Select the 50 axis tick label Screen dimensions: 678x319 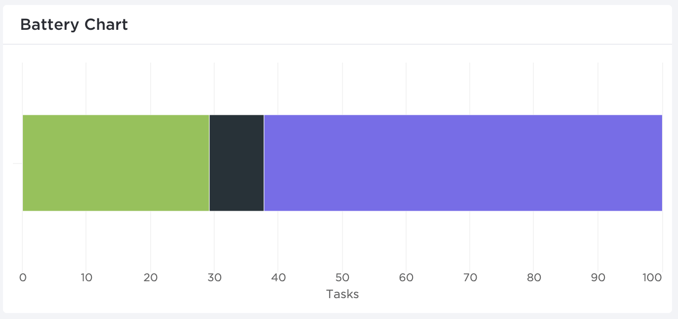(342, 278)
